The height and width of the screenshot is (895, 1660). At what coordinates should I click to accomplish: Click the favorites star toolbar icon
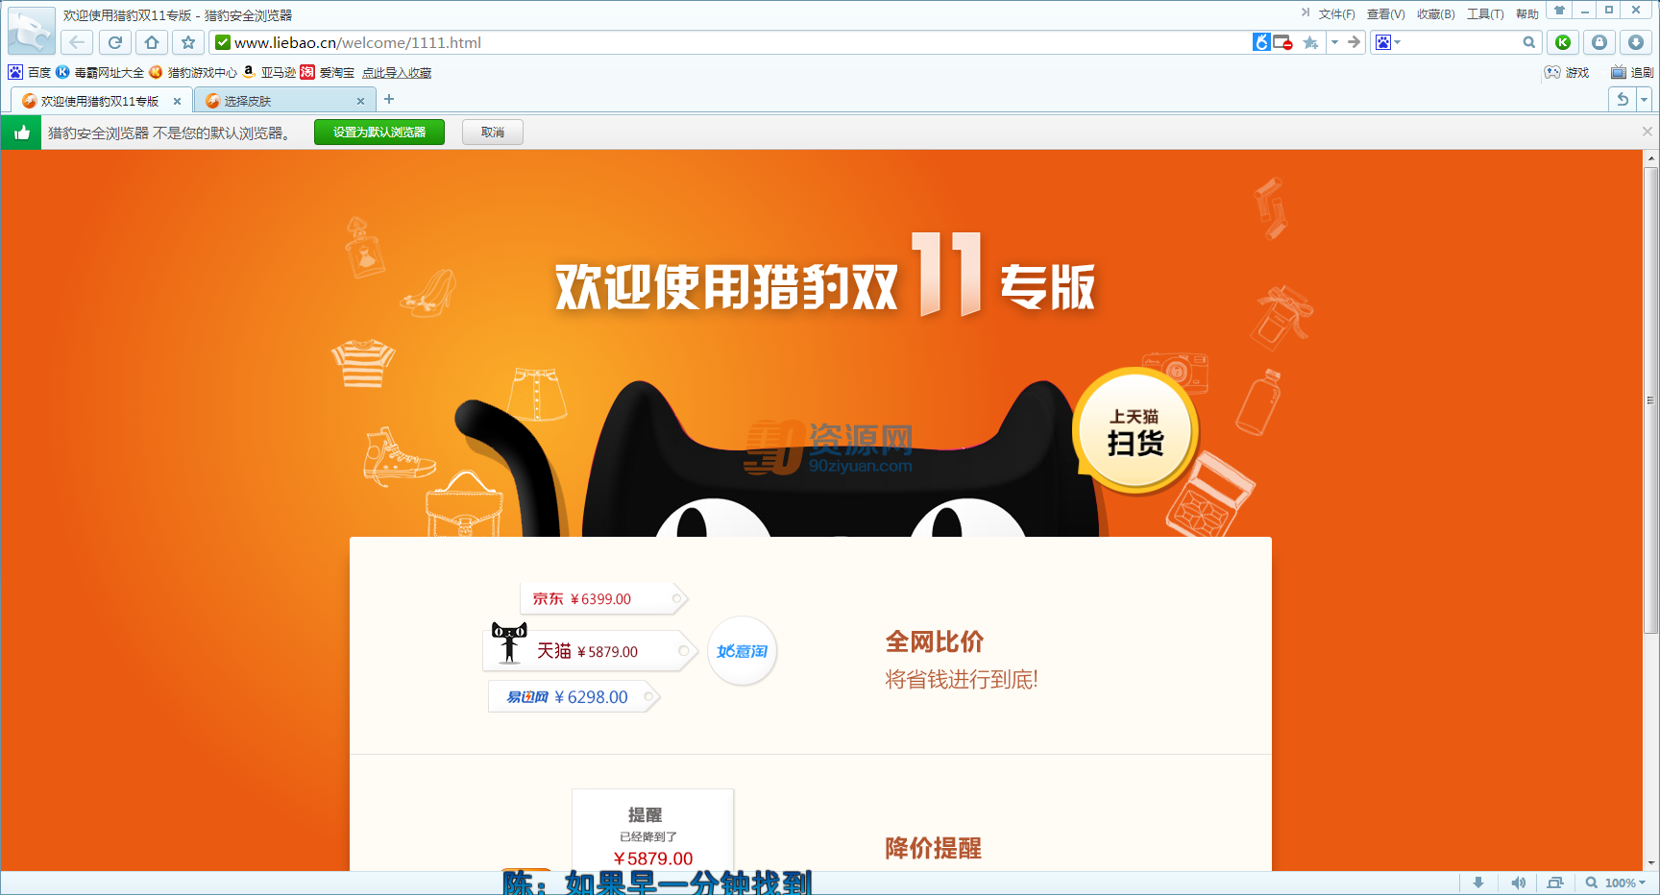pyautogui.click(x=188, y=42)
